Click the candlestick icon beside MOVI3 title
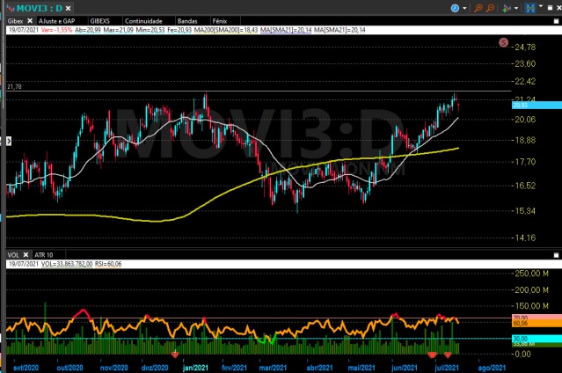This screenshot has width=562, height=373. (x=9, y=7)
